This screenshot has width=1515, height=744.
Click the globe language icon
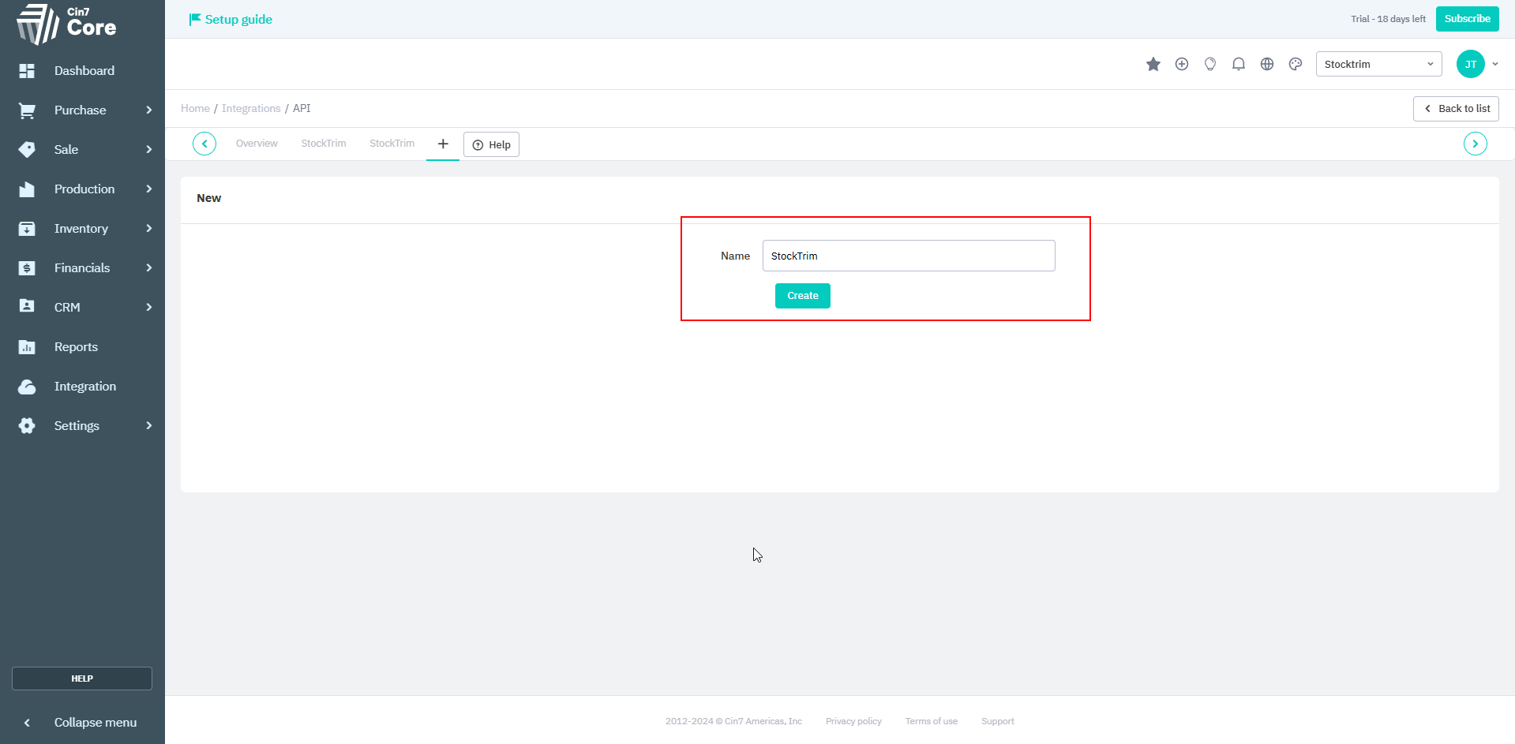coord(1266,64)
